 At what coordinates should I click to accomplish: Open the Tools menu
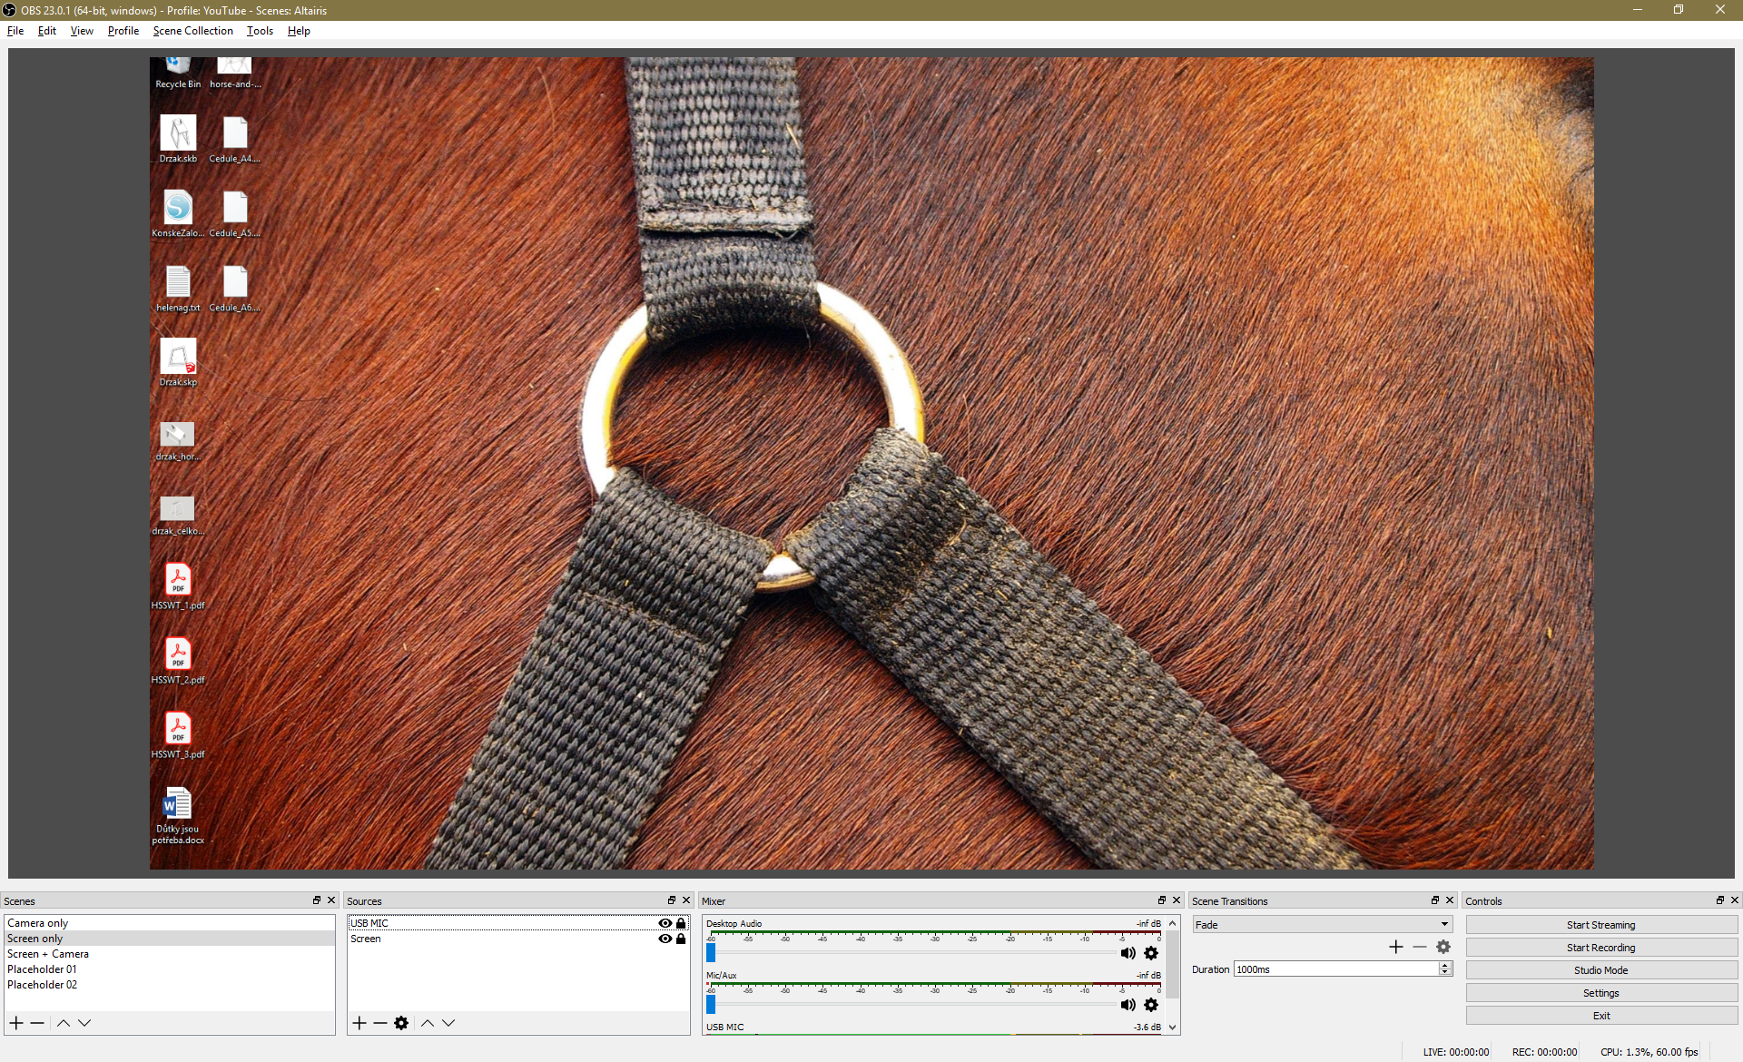260,31
